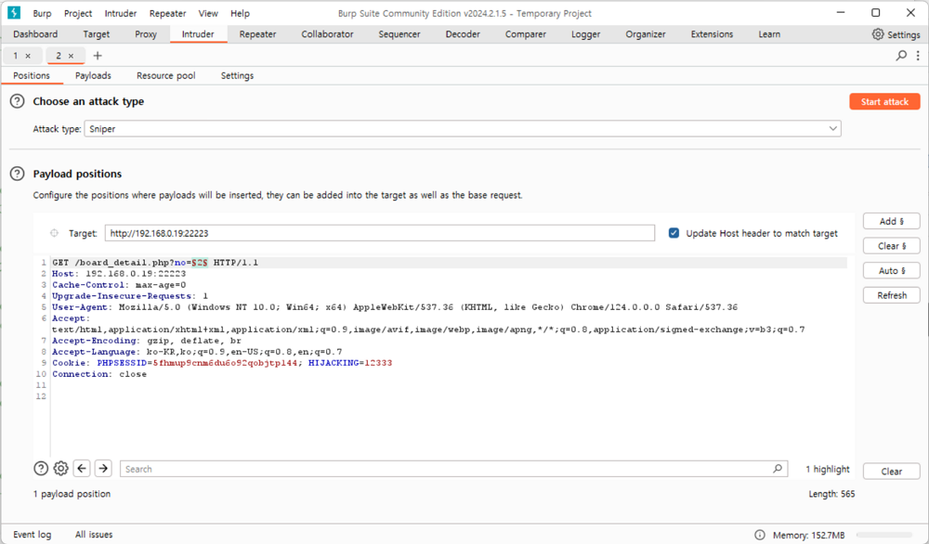This screenshot has height=544, width=929.
Task: Open the Repeater menu
Action: tap(167, 13)
